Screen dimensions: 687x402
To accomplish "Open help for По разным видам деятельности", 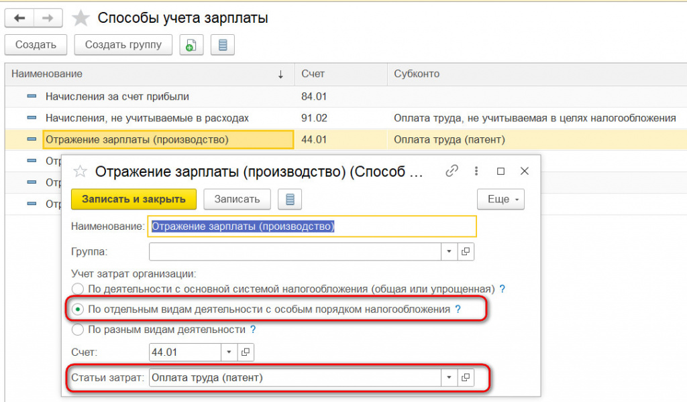I will pos(253,330).
